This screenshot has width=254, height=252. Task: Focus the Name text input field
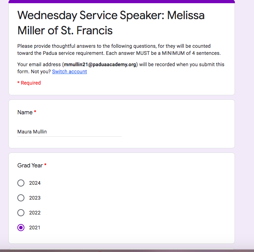(x=69, y=132)
